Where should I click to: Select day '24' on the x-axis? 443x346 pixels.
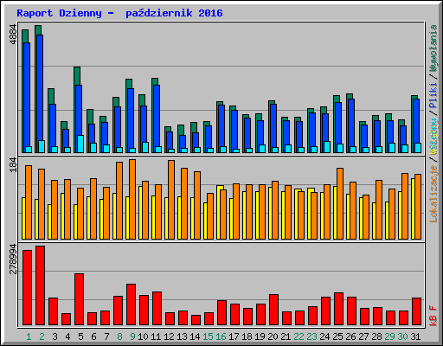324,336
